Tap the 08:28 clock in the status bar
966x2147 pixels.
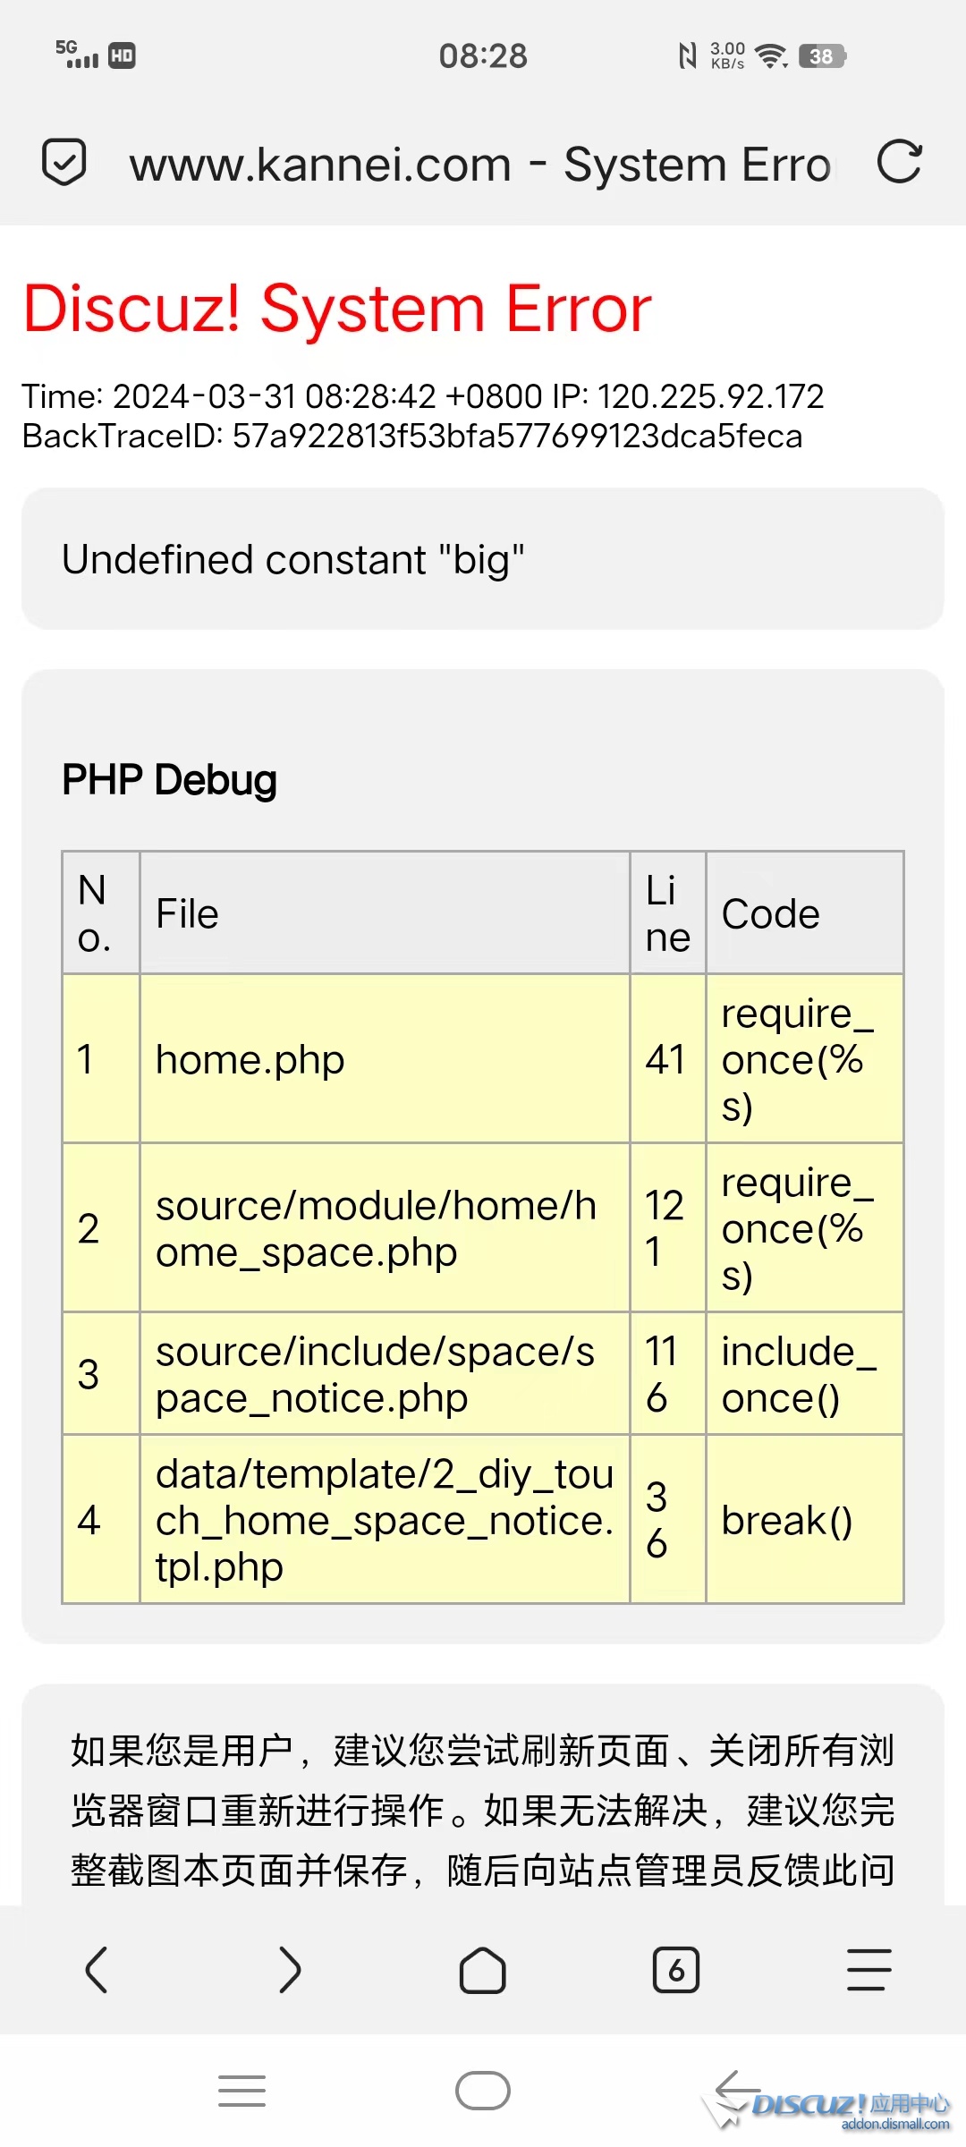click(x=483, y=56)
